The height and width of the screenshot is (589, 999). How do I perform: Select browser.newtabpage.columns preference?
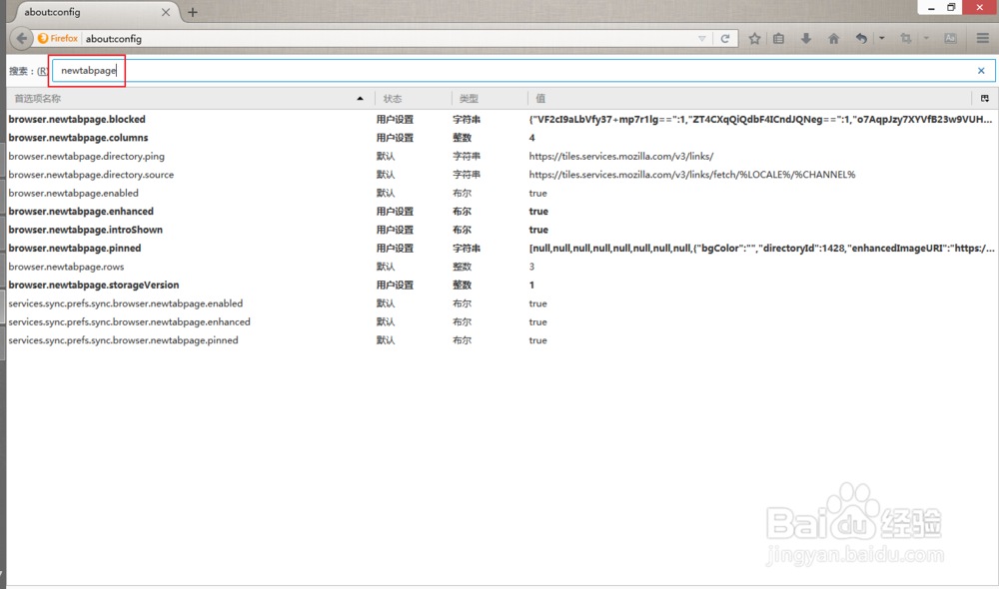(x=78, y=138)
